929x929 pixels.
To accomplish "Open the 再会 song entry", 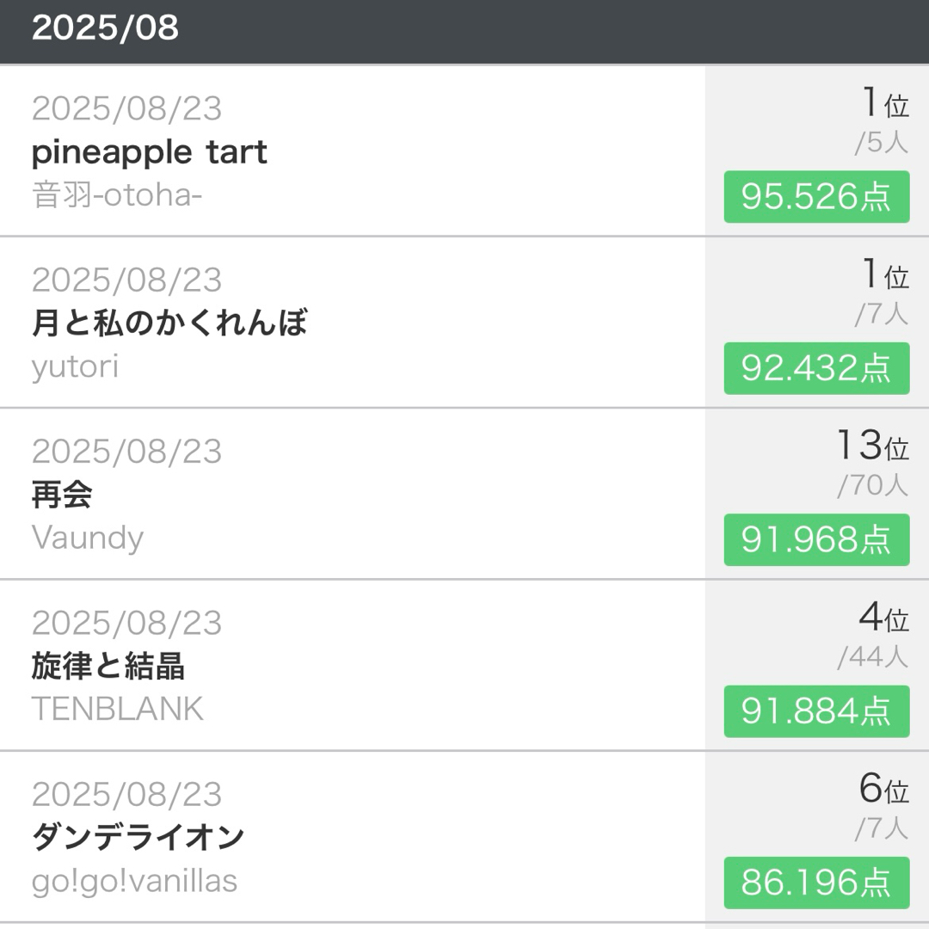I will (x=62, y=495).
